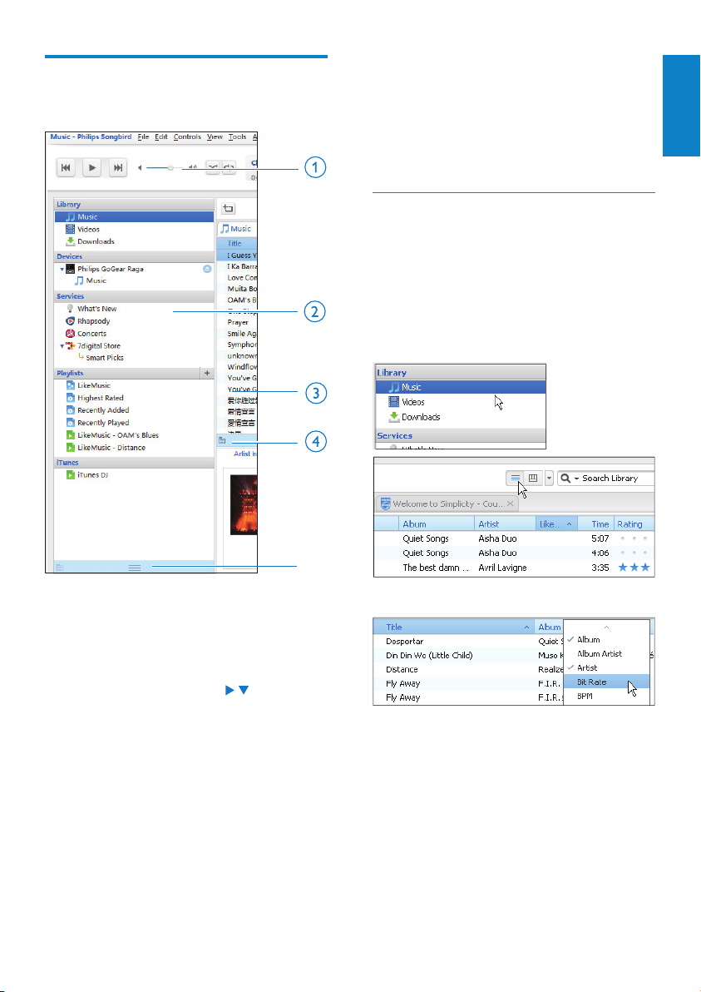
Task: Sort by the Artist column header
Action: coord(505,523)
